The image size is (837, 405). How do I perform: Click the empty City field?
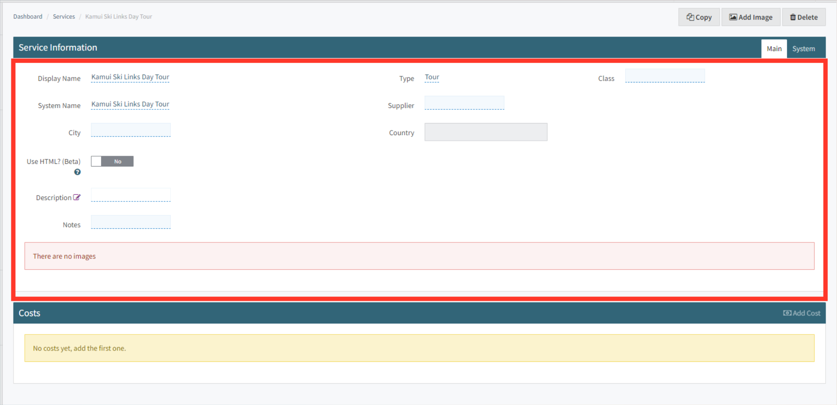131,130
